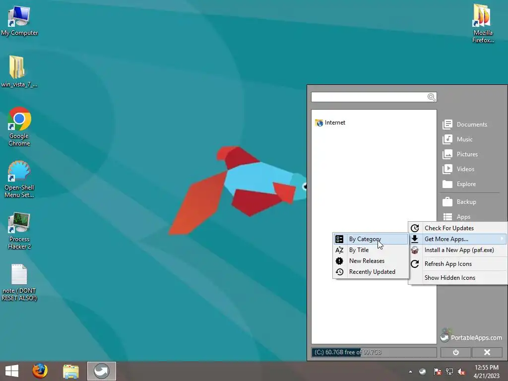Click the Documents sidebar icon
Image resolution: width=508 pixels, height=381 pixels.
point(447,125)
